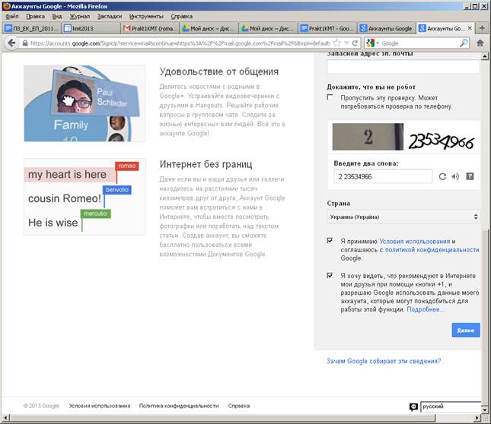This screenshot has width=491, height=424.
Task: Click the Подробнее link
Action: point(426,309)
